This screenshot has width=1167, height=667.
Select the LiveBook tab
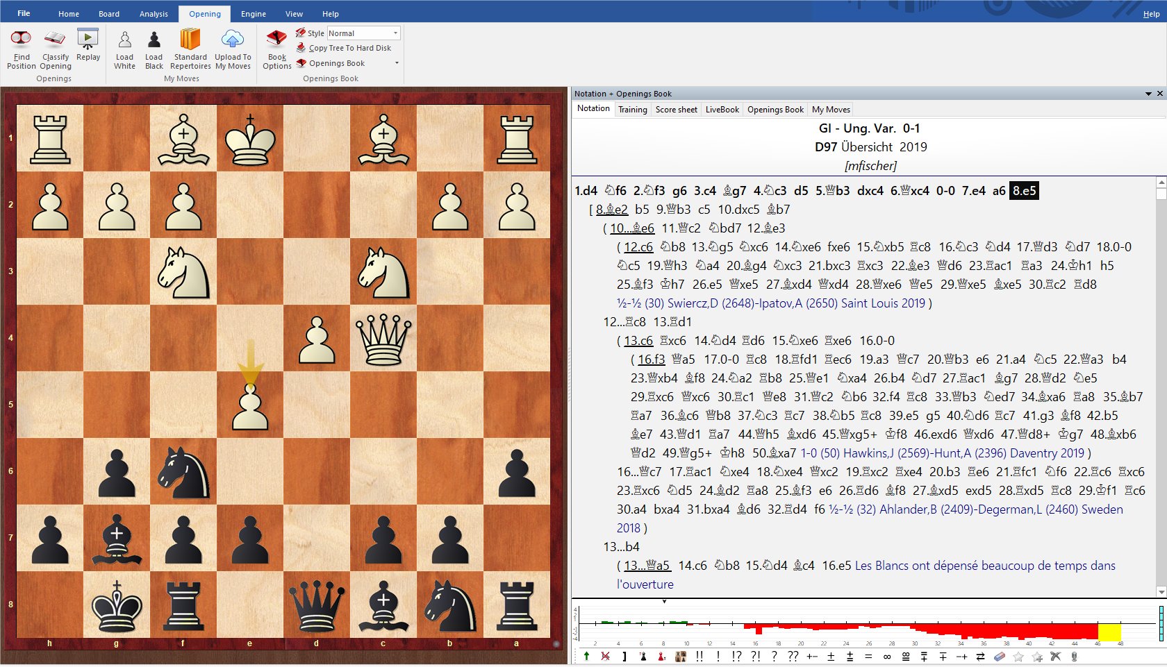(x=722, y=110)
